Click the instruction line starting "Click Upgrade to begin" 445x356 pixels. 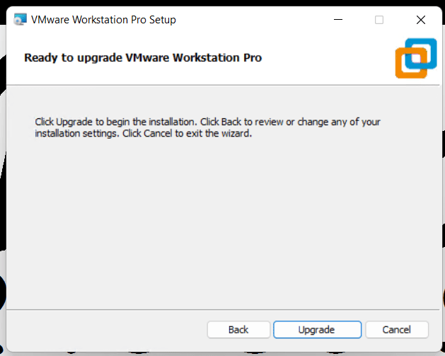pos(207,122)
